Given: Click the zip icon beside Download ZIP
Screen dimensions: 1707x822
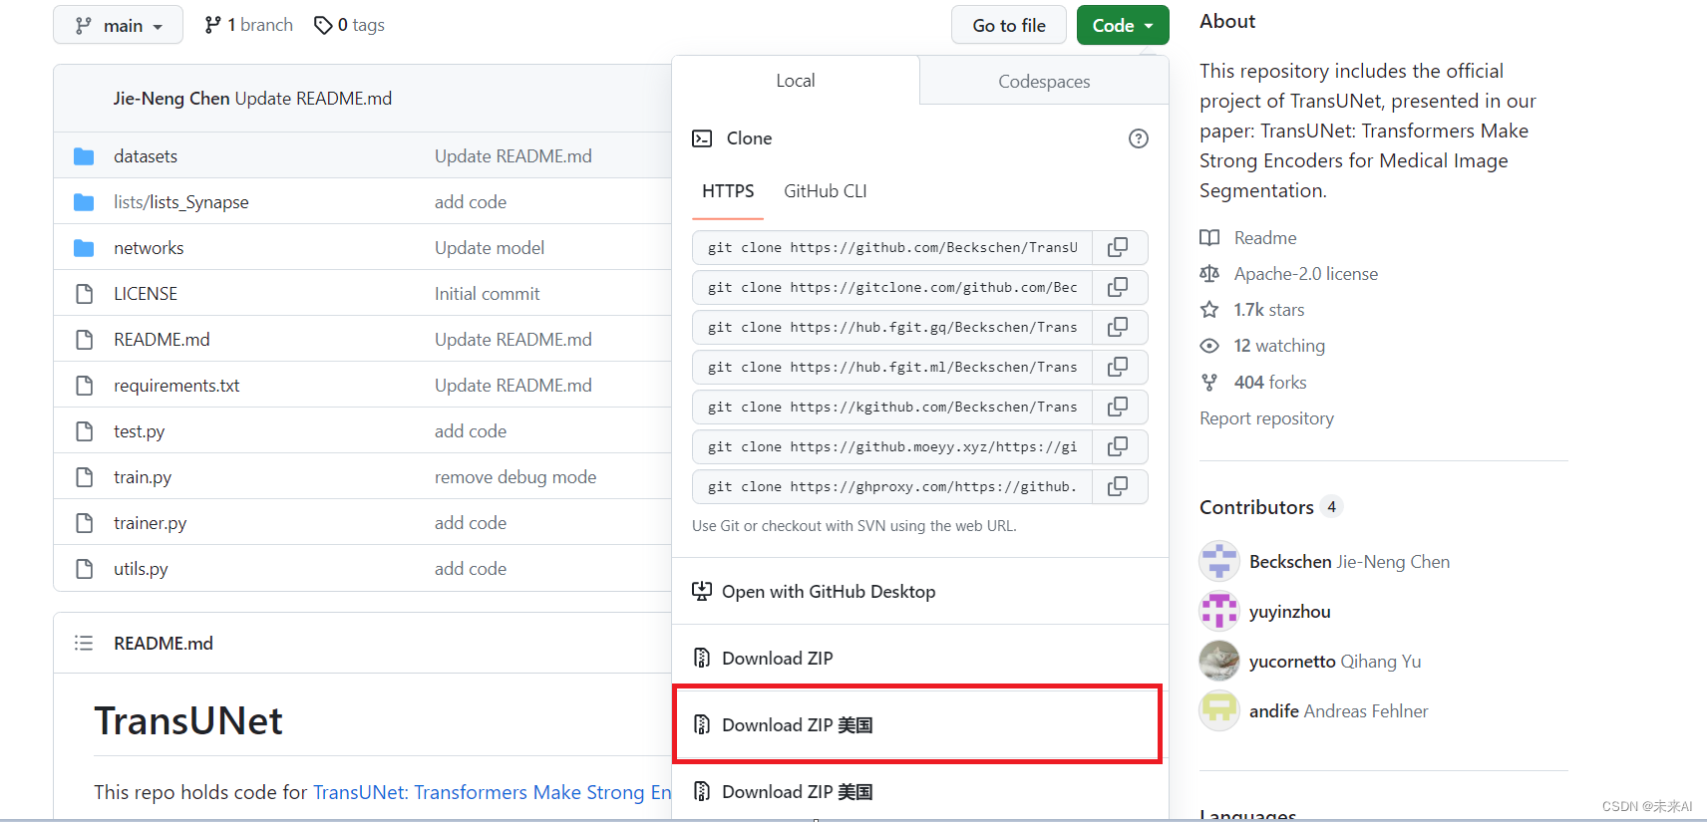Looking at the screenshot, I should point(702,658).
